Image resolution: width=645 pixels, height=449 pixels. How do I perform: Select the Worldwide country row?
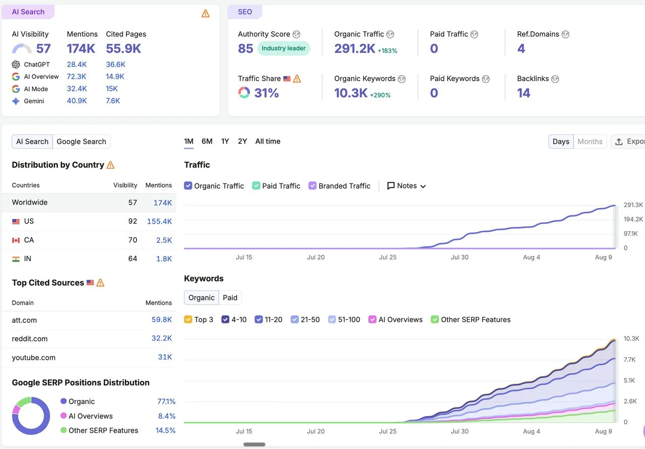point(89,203)
